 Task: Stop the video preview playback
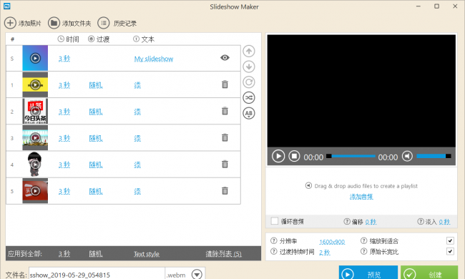[x=294, y=156]
